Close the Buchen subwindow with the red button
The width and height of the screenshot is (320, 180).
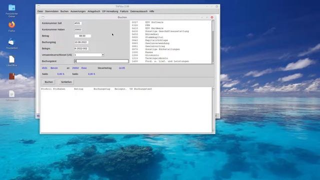click(x=212, y=17)
